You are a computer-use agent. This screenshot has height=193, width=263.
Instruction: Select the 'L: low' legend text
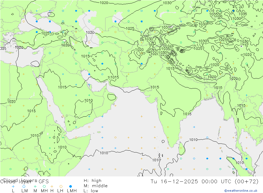[91, 191]
